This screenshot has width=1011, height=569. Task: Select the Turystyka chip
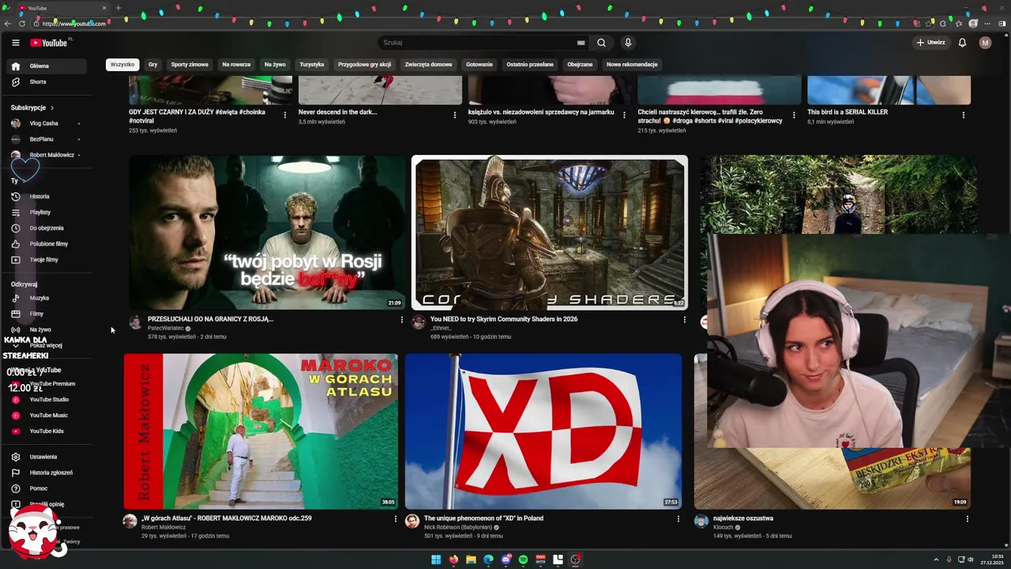(312, 65)
